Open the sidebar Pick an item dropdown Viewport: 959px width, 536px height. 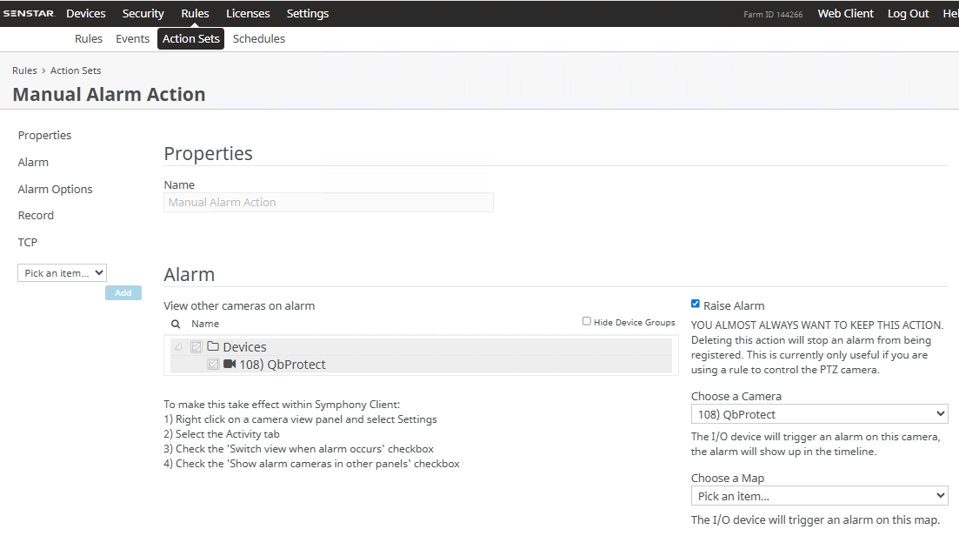[62, 273]
